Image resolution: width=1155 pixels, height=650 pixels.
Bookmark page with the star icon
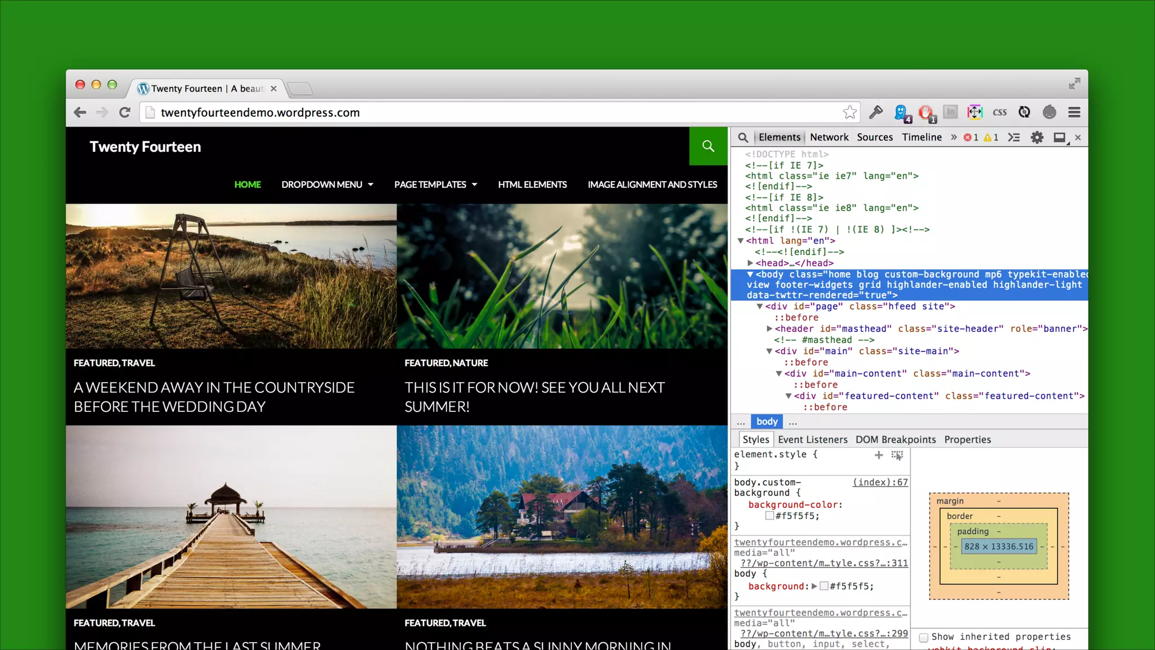pyautogui.click(x=849, y=112)
